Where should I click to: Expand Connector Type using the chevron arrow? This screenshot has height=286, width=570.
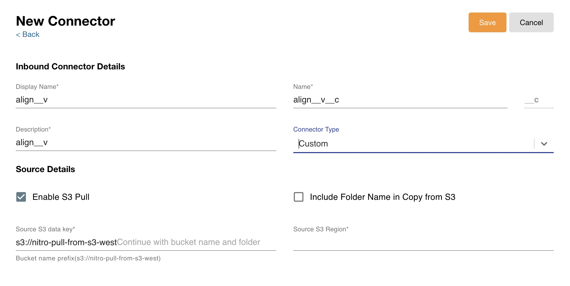tap(544, 144)
